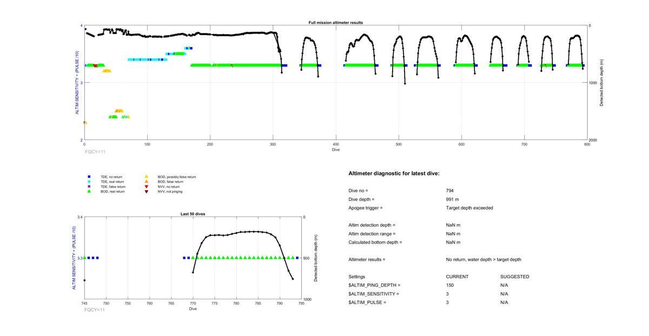The width and height of the screenshot is (649, 336).
Task: Select the 'NVV, no return' legend label
Action: point(168,186)
